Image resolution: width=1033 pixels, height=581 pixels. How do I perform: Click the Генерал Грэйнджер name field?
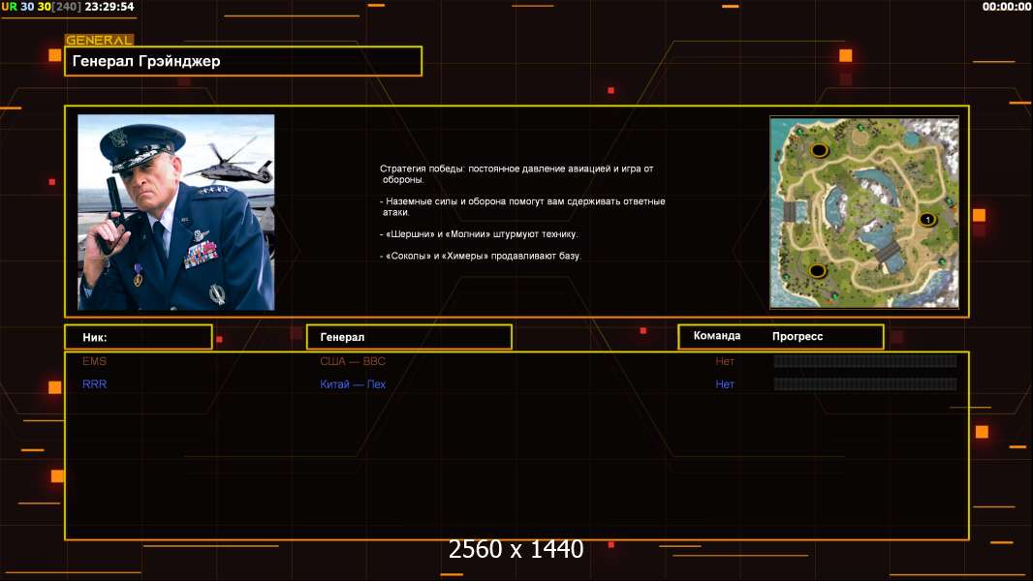(x=242, y=61)
